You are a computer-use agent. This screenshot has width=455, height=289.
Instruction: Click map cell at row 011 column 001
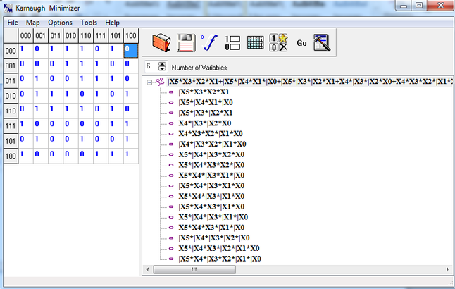click(41, 81)
